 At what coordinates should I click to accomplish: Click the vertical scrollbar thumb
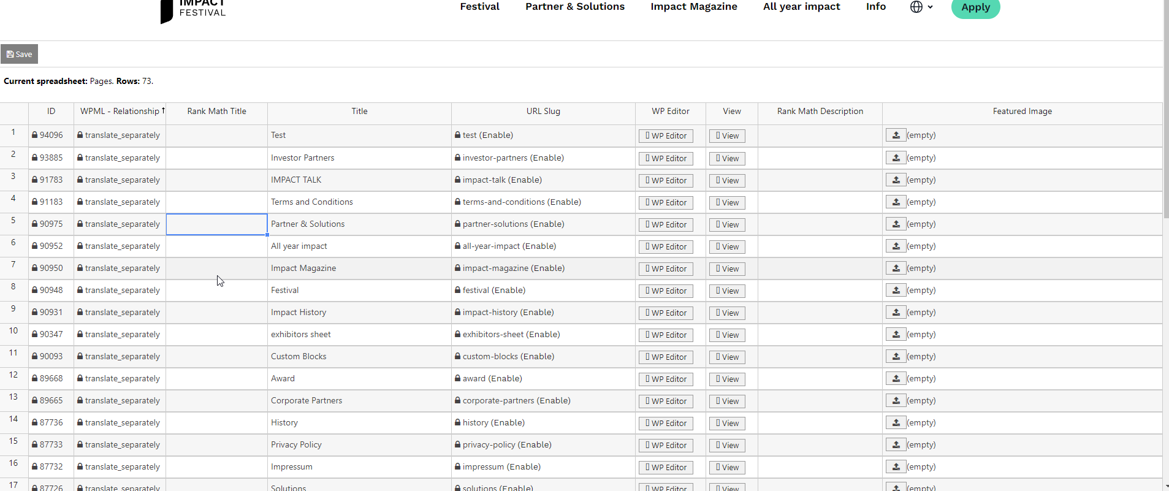click(1166, 109)
